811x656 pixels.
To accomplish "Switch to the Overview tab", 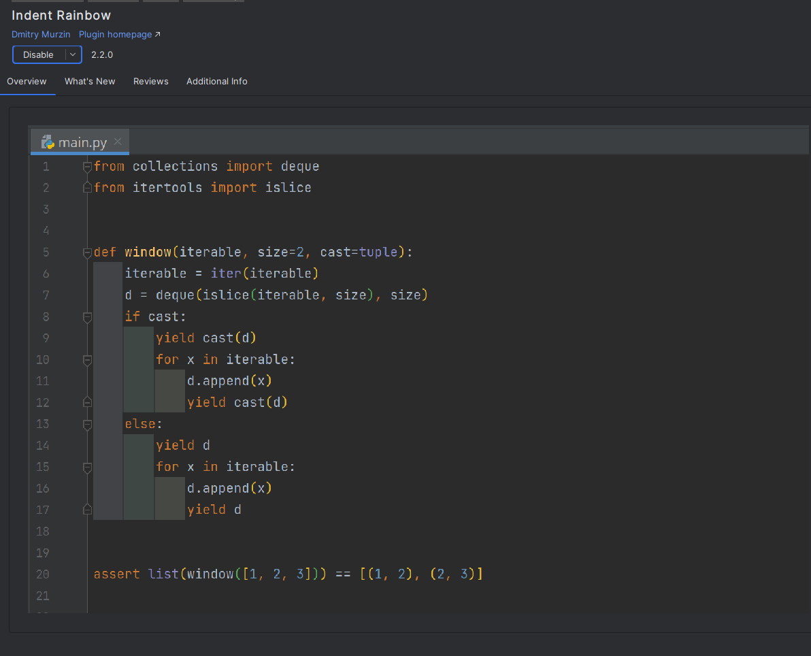I will (x=27, y=81).
